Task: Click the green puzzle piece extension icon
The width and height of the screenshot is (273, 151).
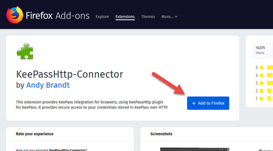Action: [x=25, y=51]
